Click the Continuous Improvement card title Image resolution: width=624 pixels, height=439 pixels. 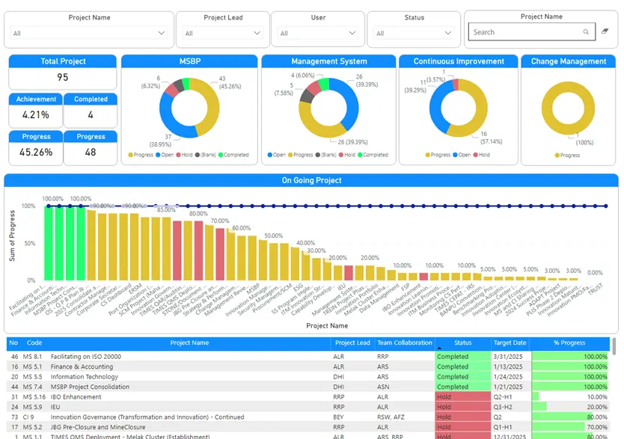(459, 61)
